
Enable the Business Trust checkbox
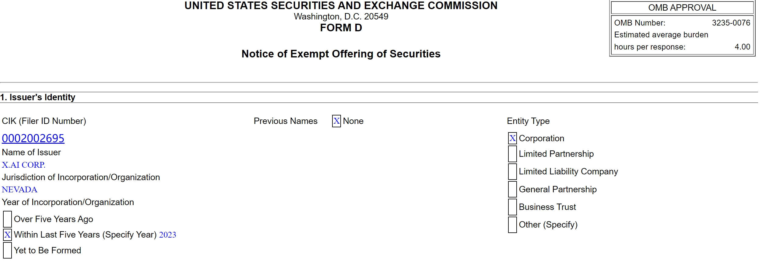point(512,207)
